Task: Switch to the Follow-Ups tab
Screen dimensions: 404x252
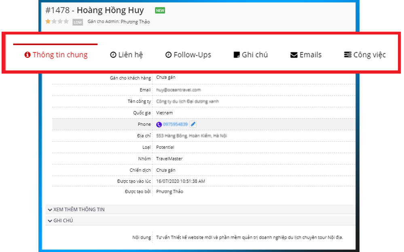Action: (188, 55)
